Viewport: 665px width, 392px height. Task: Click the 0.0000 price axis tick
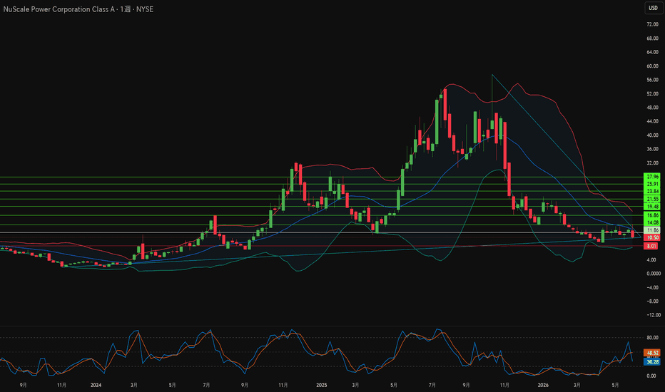coord(653,274)
